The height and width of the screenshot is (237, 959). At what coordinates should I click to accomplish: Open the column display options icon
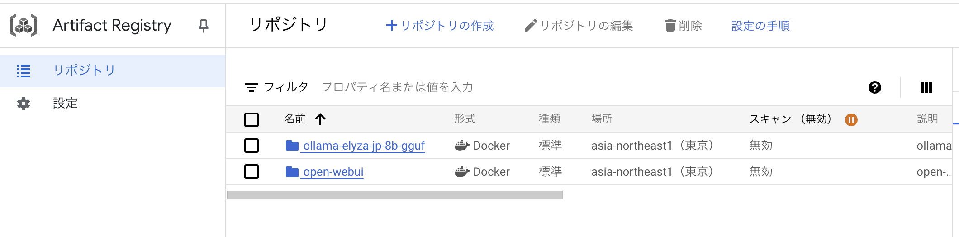click(x=926, y=87)
